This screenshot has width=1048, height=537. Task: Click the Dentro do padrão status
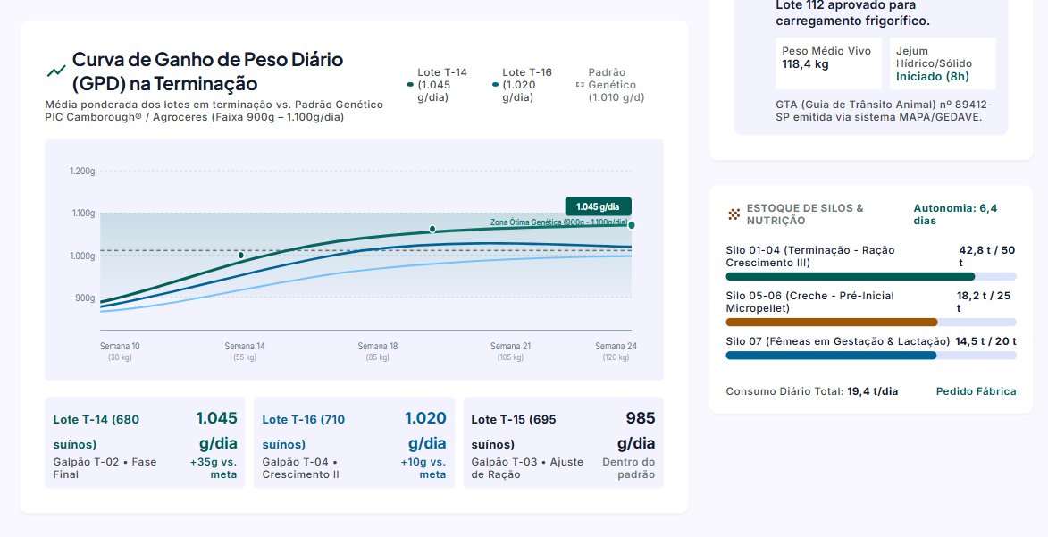pos(628,468)
